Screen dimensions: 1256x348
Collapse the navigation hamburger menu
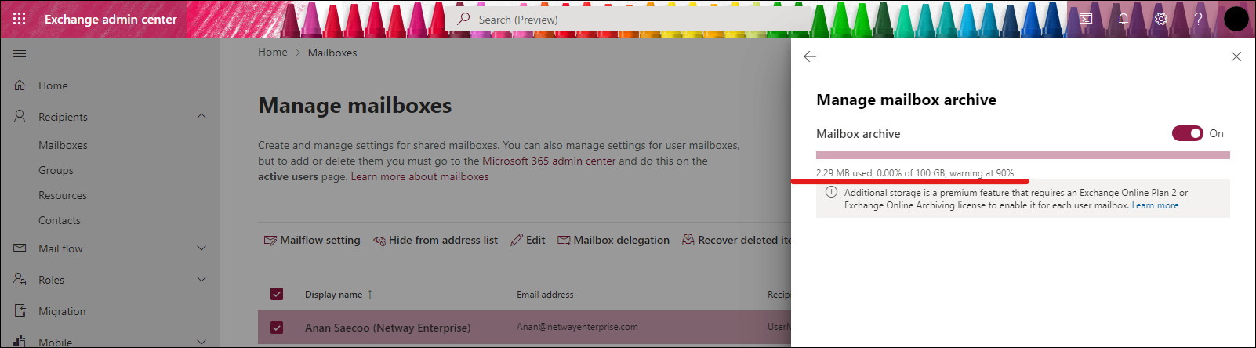pos(20,53)
